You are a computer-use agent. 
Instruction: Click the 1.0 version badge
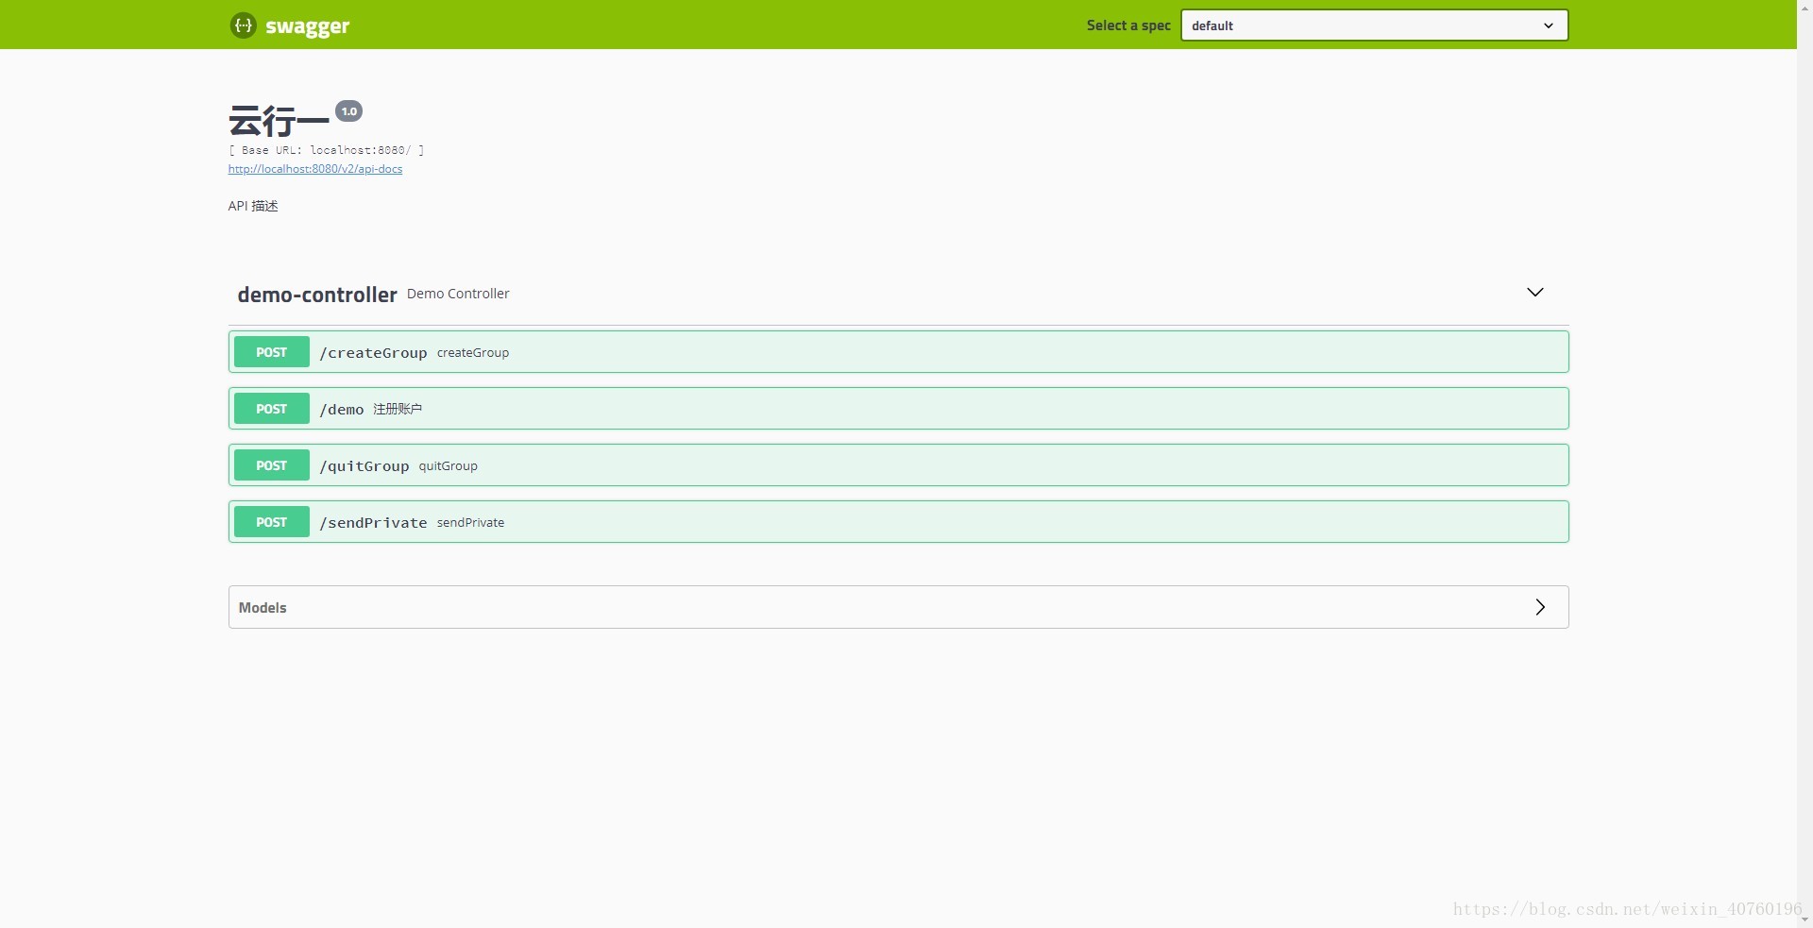coord(349,111)
